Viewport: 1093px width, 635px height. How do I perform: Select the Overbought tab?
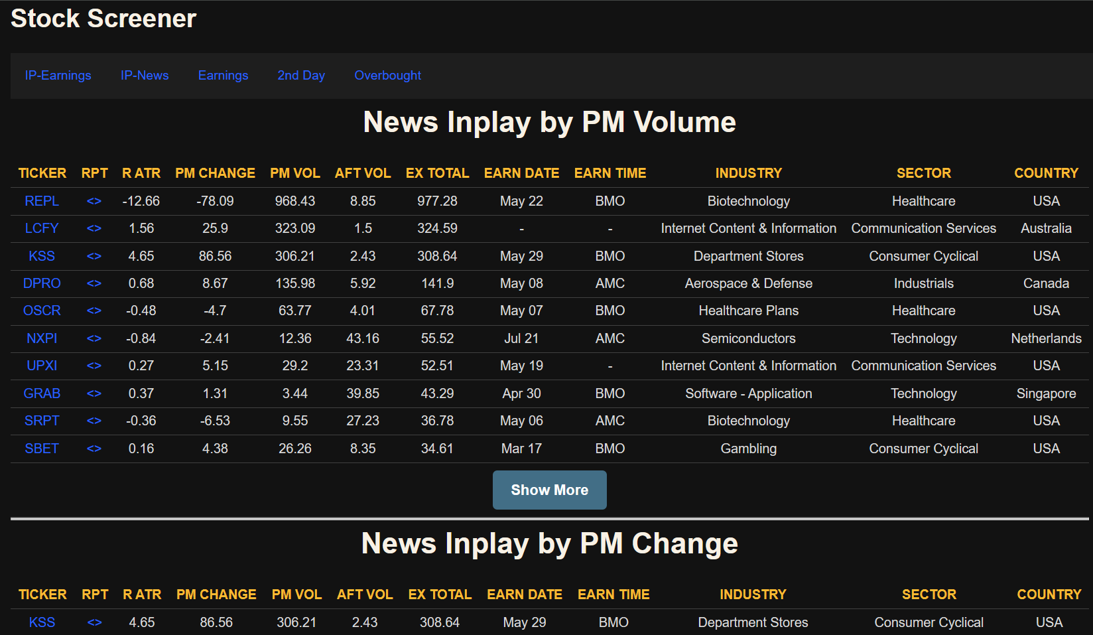387,76
